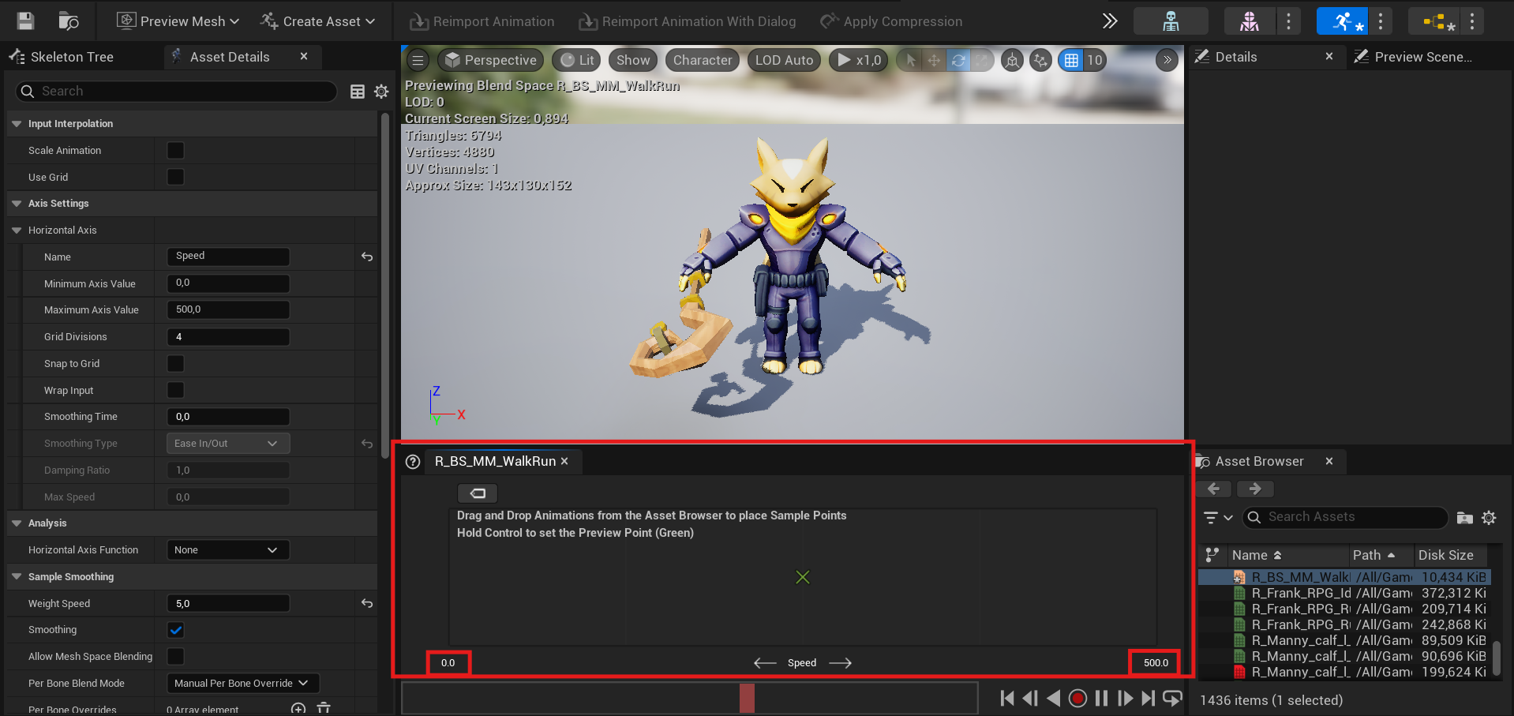
Task: Toggle grid snapping in viewport toolbar
Action: (x=1071, y=60)
